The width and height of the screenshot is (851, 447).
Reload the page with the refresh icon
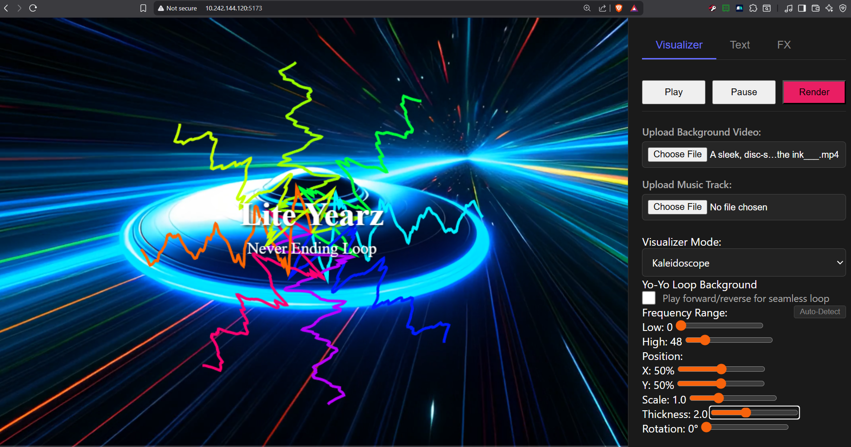tap(33, 8)
